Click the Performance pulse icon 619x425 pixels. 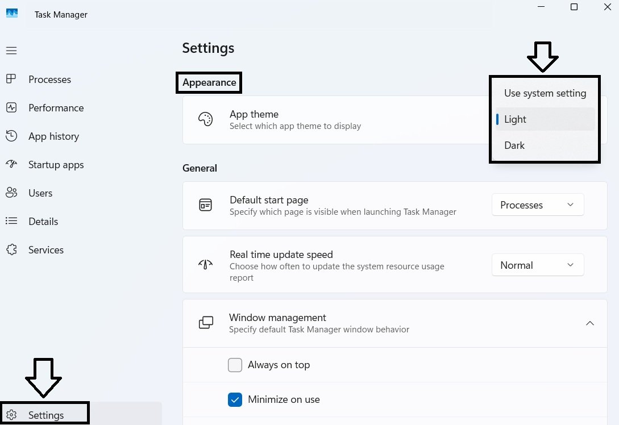11,107
